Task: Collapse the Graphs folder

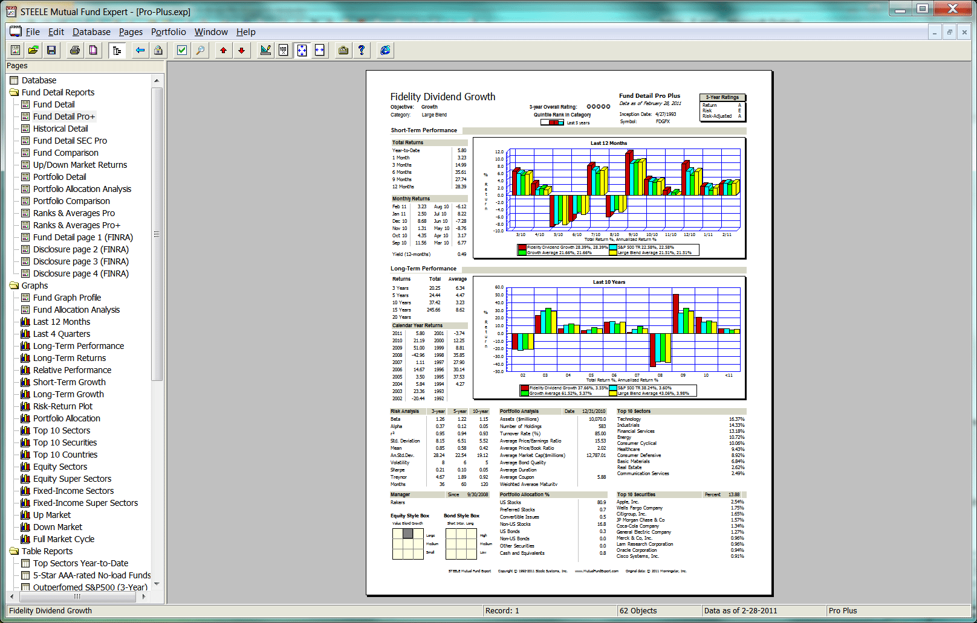Action: click(15, 286)
